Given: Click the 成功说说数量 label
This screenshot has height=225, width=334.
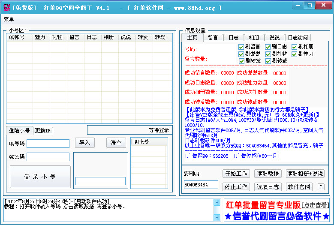Looking at the screenshot, I should (253, 73).
